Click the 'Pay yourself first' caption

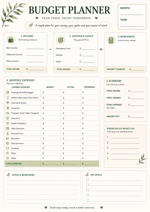coord(81,40)
